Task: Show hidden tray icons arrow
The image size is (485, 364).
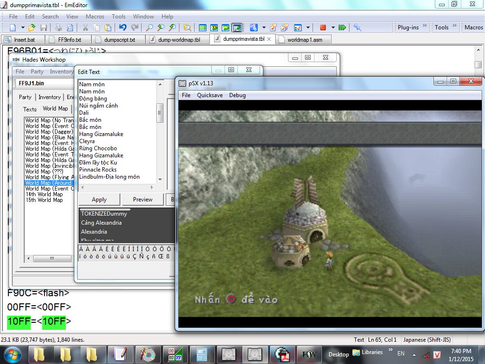Action: pyautogui.click(x=414, y=355)
